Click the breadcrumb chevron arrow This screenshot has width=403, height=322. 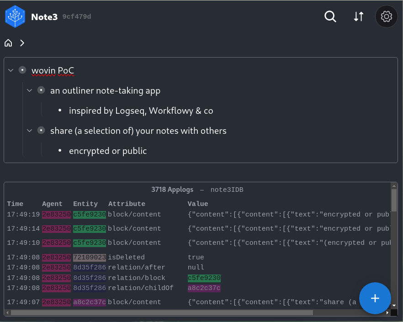point(22,43)
